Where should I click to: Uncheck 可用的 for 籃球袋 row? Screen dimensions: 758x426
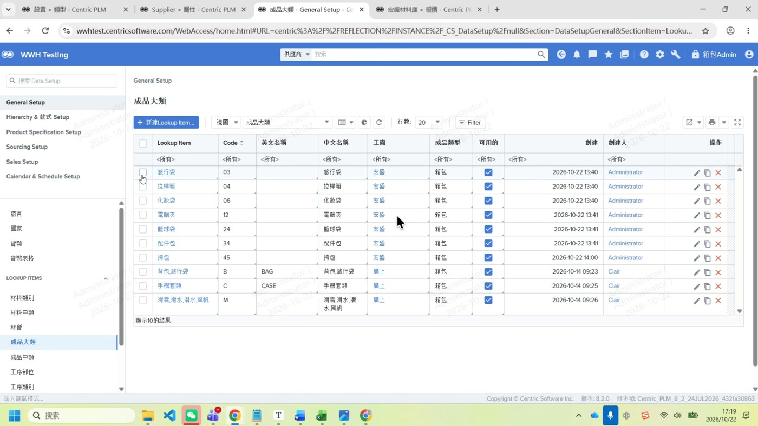click(488, 229)
